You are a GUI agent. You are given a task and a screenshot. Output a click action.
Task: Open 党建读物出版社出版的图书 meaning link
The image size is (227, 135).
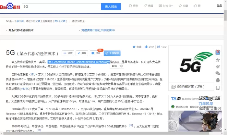(x=98, y=30)
